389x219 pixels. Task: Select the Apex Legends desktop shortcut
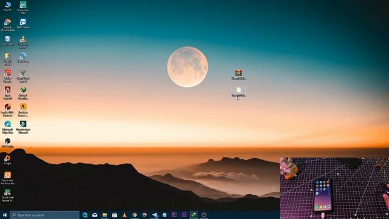click(x=7, y=93)
